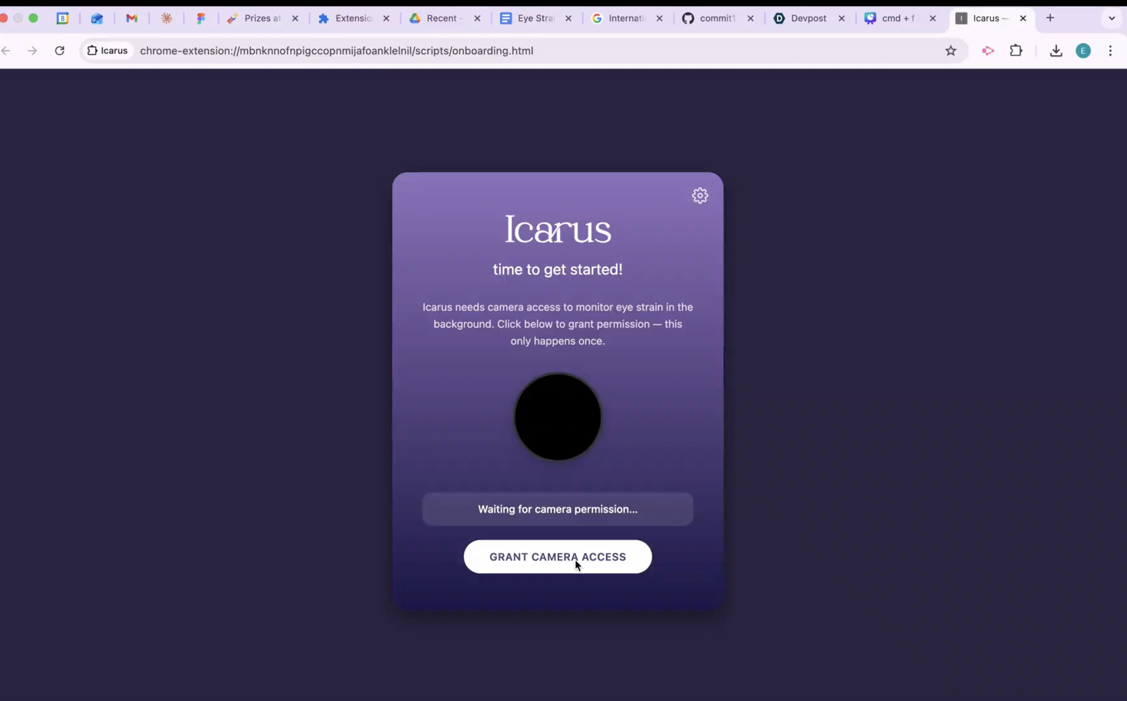Image resolution: width=1127 pixels, height=701 pixels.
Task: Open a new tab with plus icon
Action: [x=1050, y=18]
